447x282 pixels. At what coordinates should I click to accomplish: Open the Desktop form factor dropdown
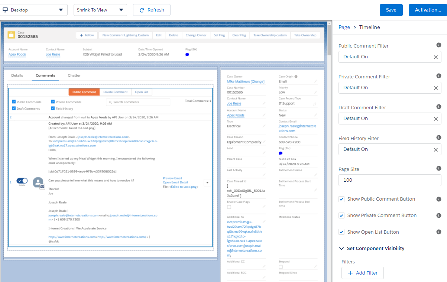33,10
